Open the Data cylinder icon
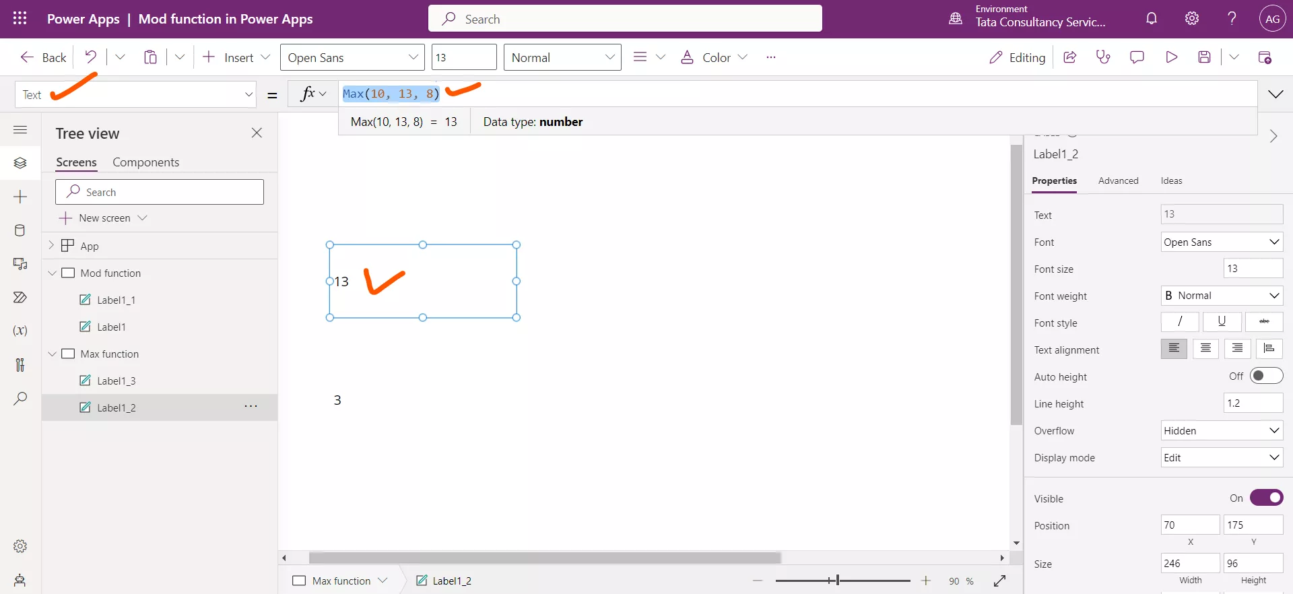 click(x=20, y=230)
